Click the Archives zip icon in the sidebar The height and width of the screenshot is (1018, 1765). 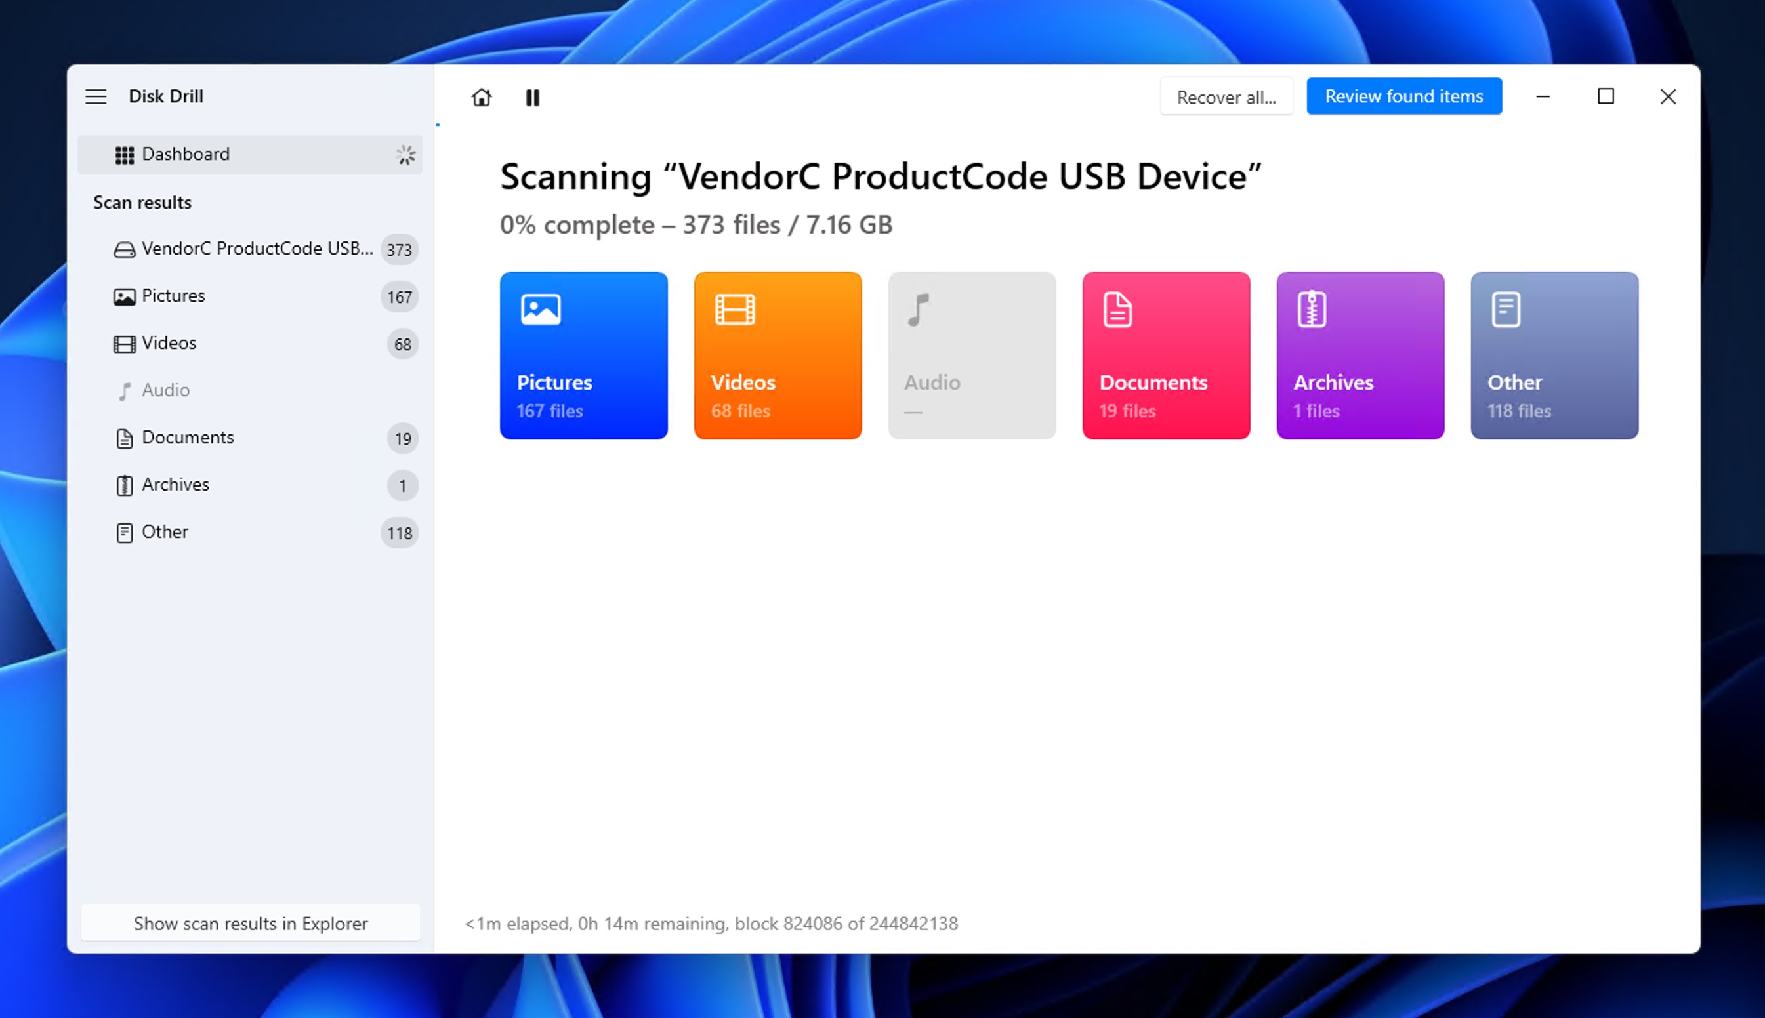coord(124,485)
